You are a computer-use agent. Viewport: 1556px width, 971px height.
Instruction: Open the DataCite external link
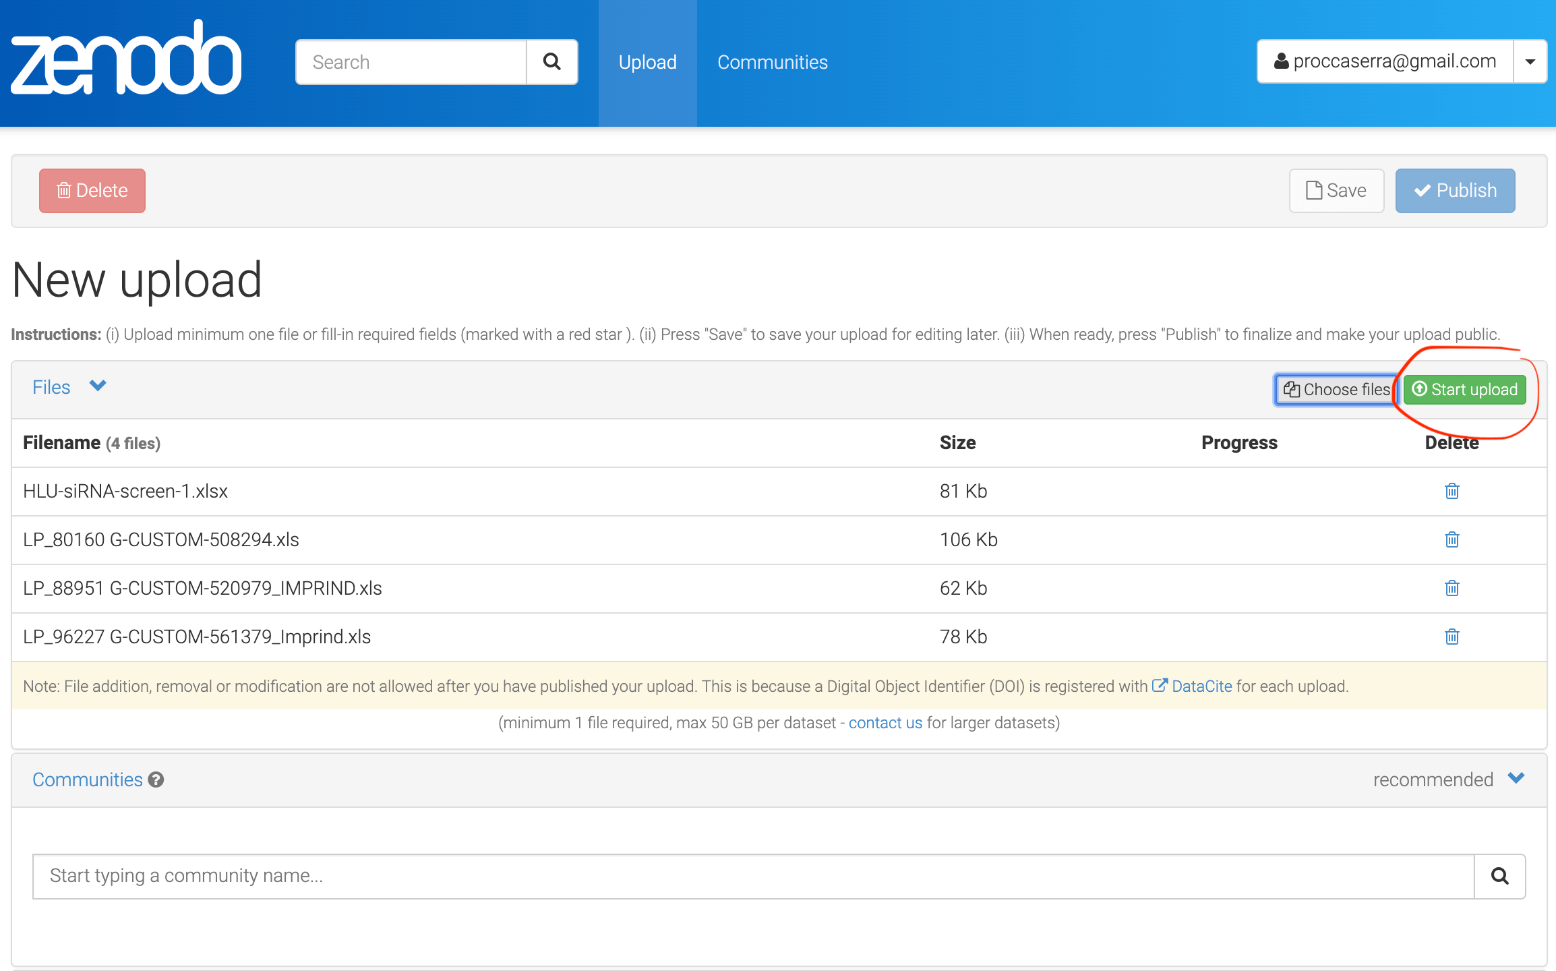click(1201, 686)
